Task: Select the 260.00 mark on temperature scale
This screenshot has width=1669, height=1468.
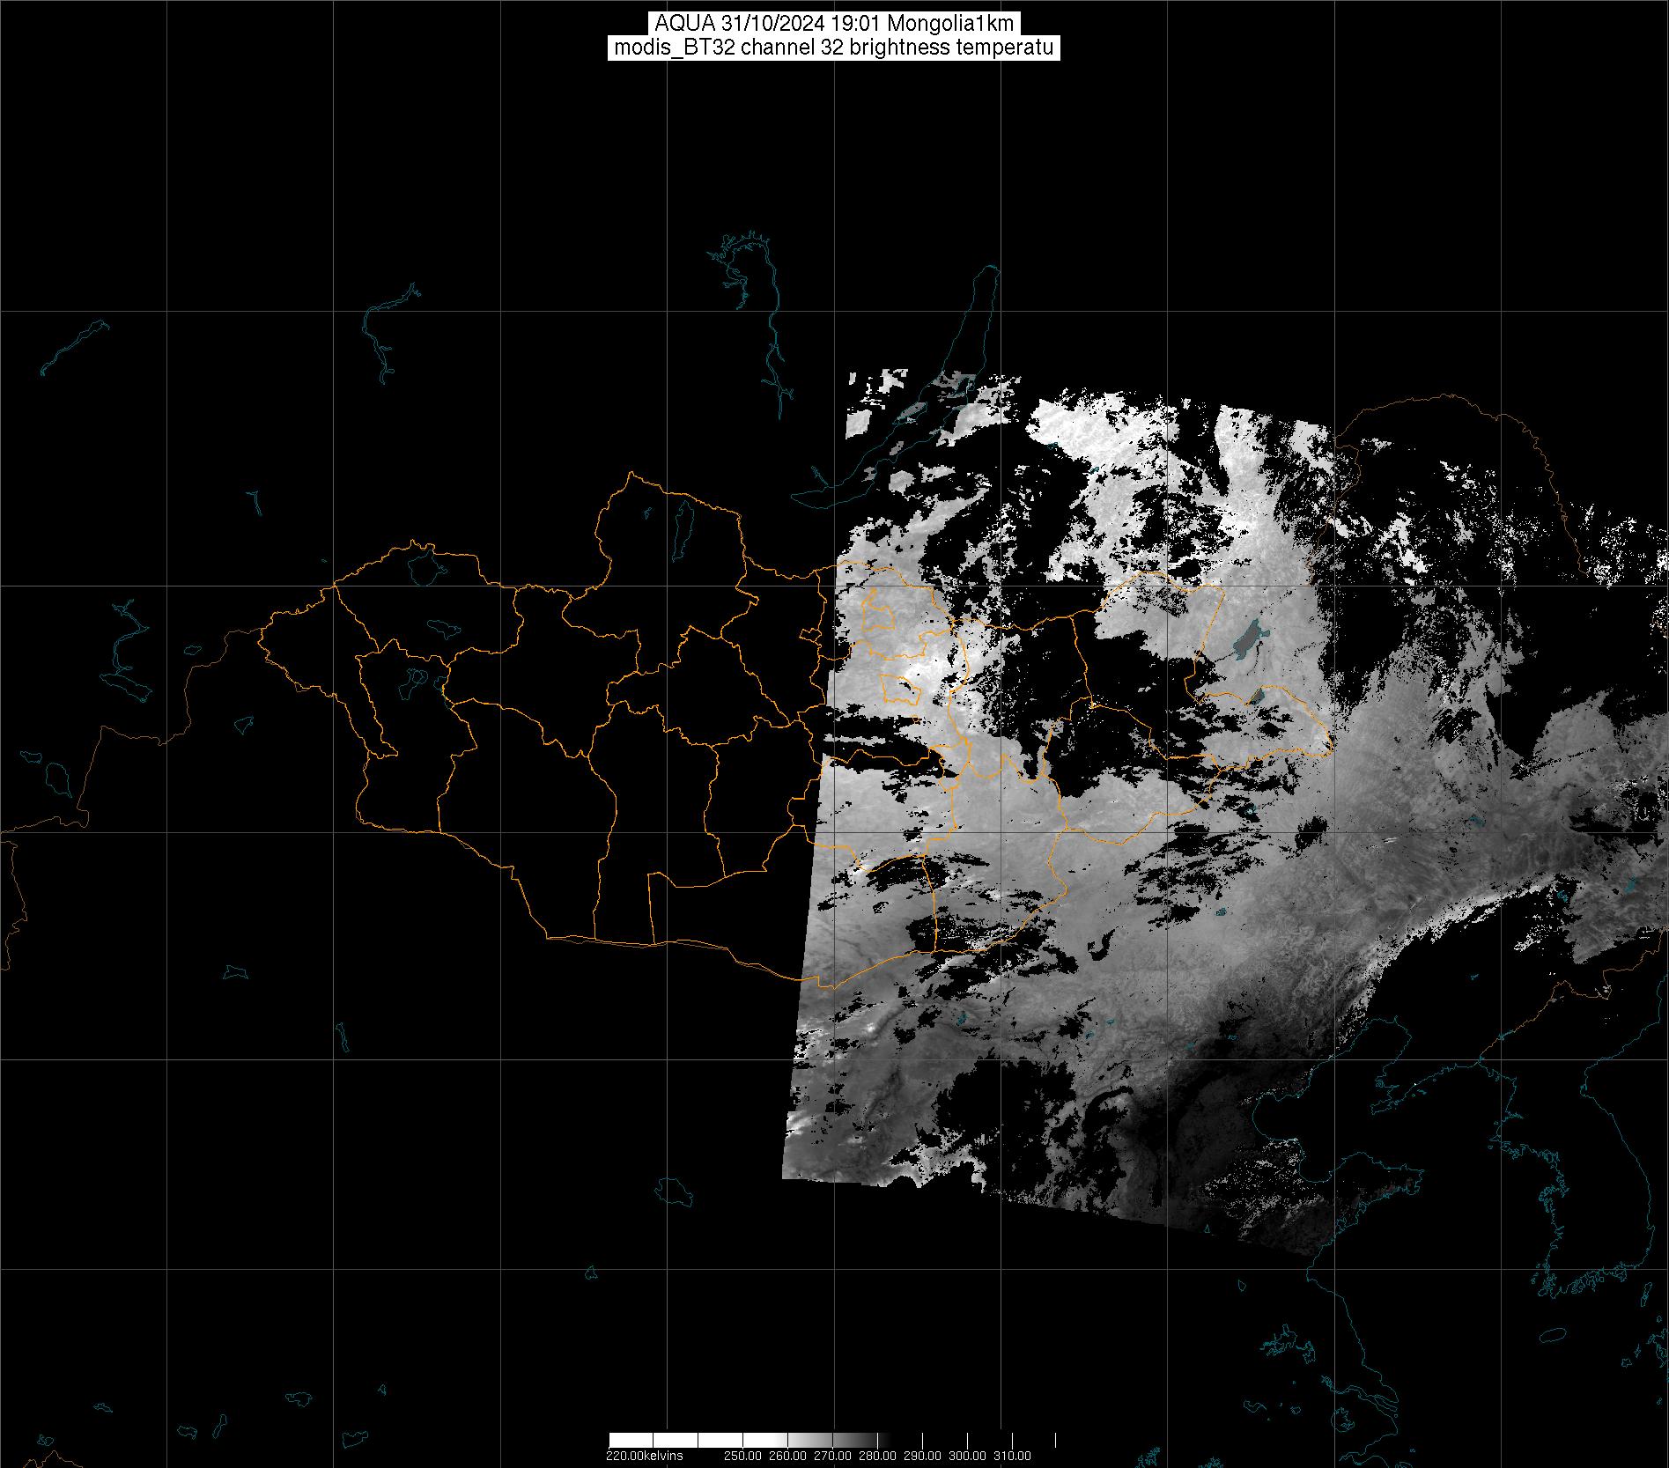Action: click(788, 1457)
